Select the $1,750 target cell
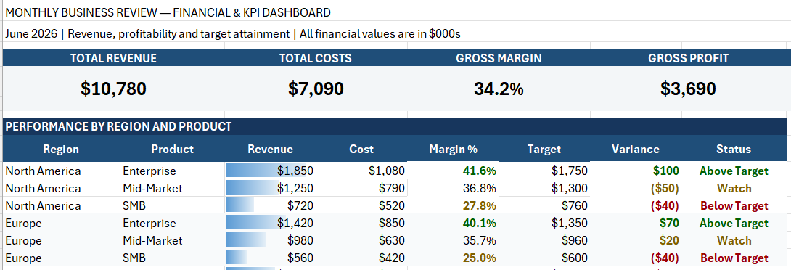 pyautogui.click(x=544, y=171)
